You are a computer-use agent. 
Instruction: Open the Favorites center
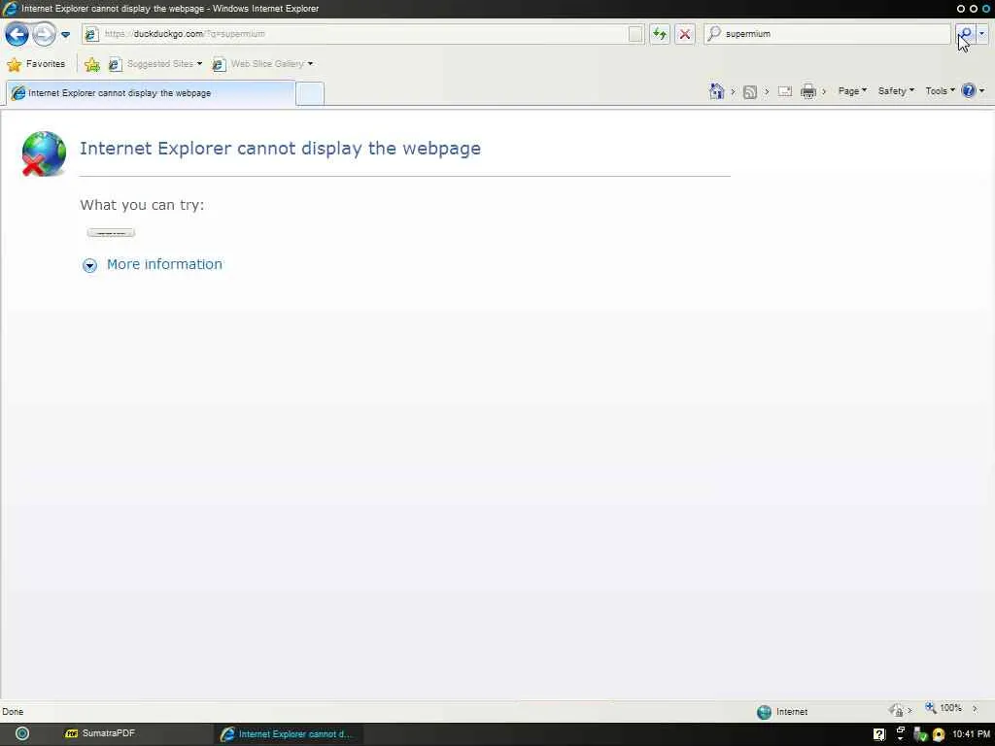(36, 64)
